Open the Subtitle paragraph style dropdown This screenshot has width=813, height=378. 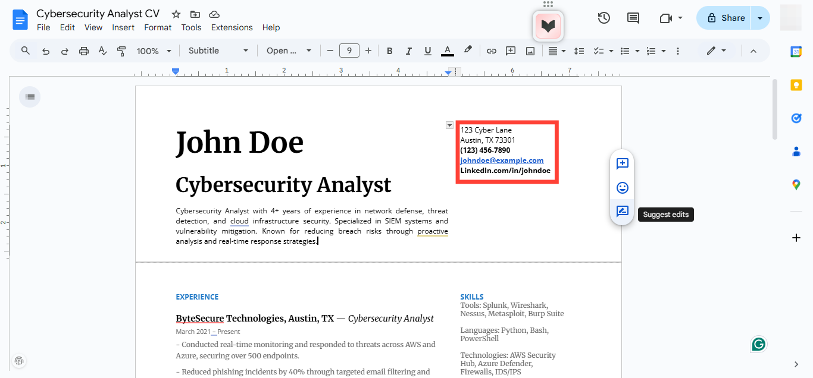click(x=218, y=51)
